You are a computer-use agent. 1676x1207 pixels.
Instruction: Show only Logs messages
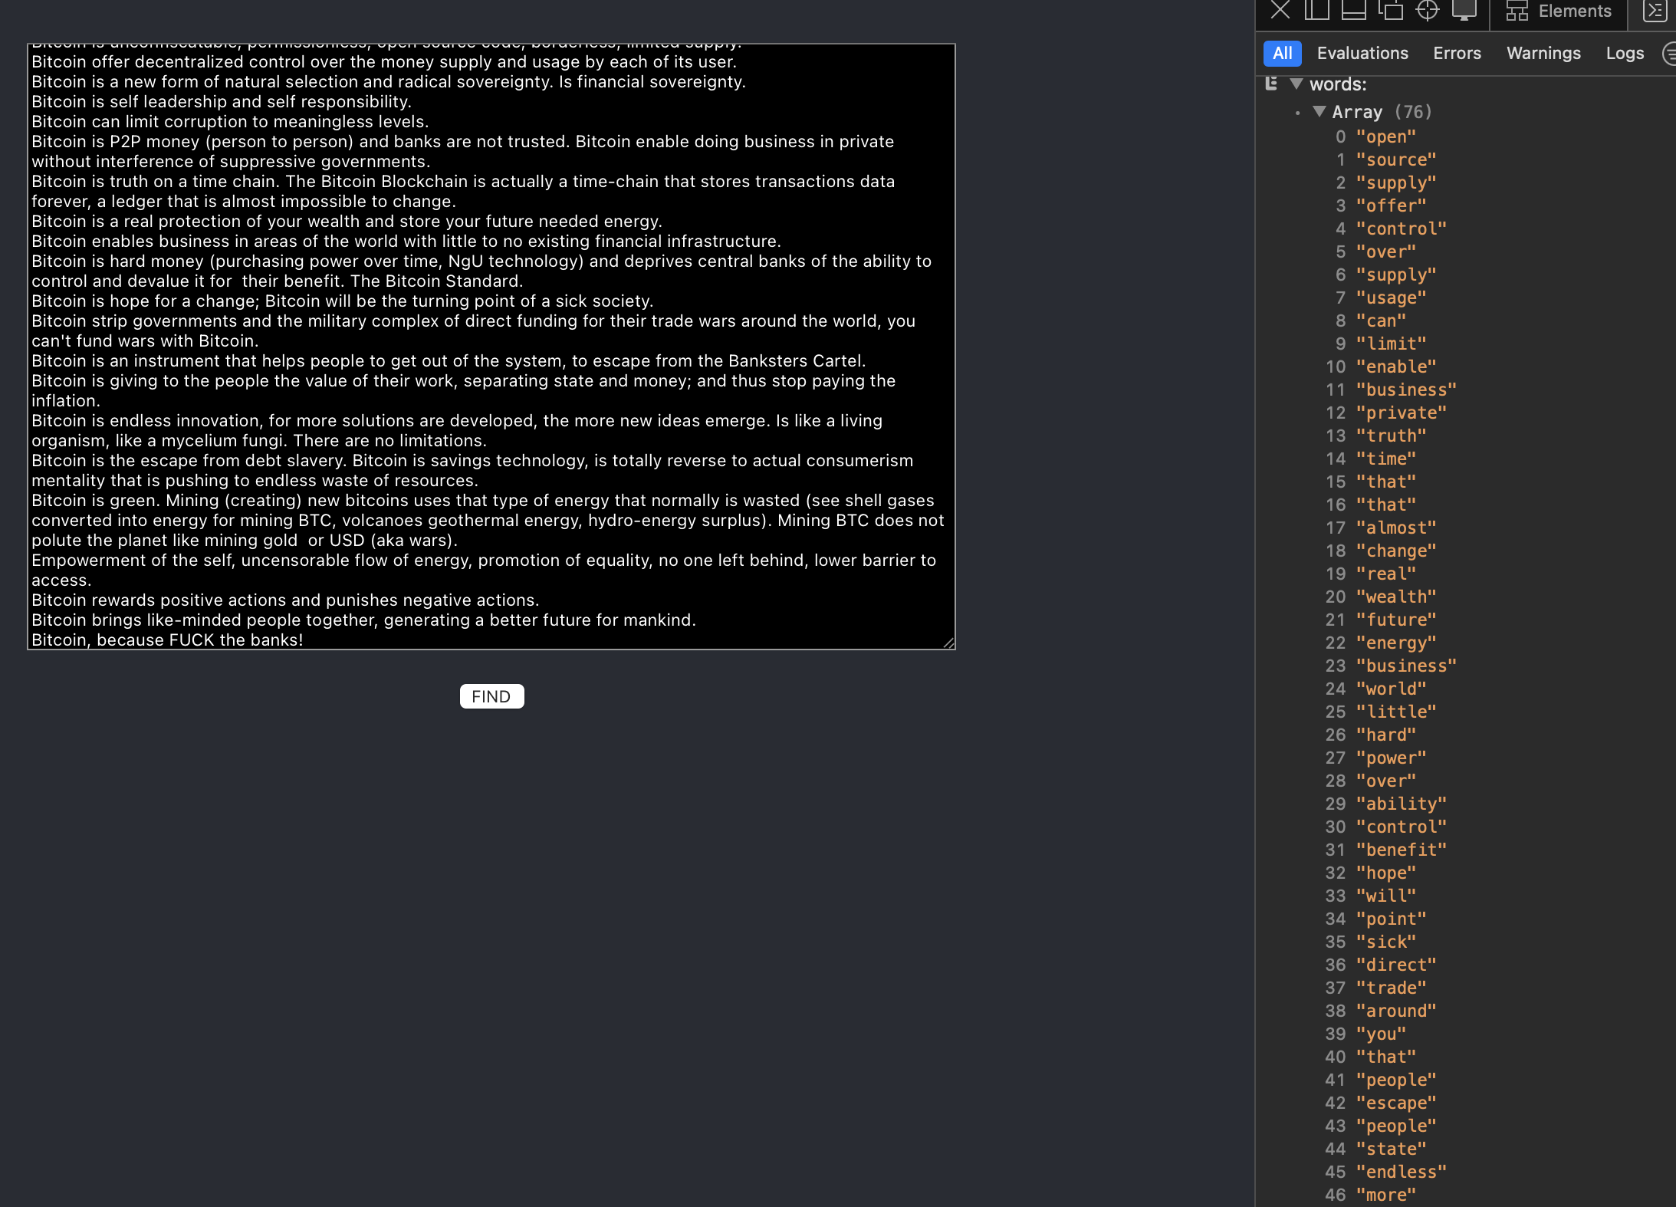tap(1625, 54)
